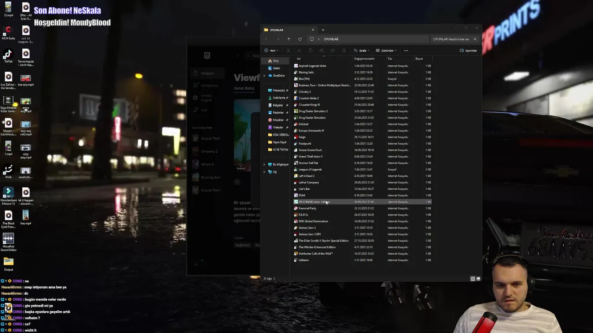The image size is (593, 333).
Task: Expand the OneDrive tree node
Action: (x=265, y=75)
